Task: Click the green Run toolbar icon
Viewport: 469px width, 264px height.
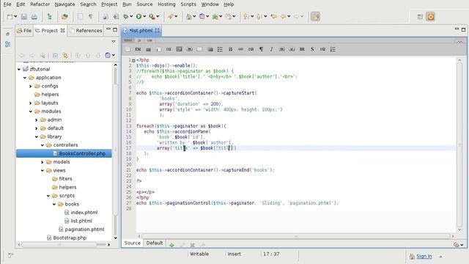Action: [x=139, y=17]
